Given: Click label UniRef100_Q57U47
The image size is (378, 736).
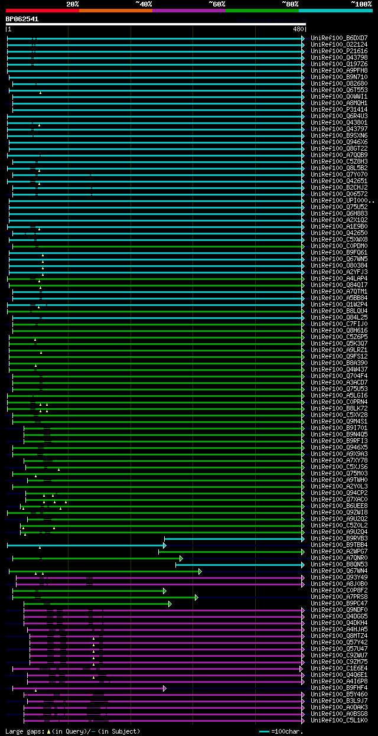Looking at the screenshot, I should (x=340, y=649).
